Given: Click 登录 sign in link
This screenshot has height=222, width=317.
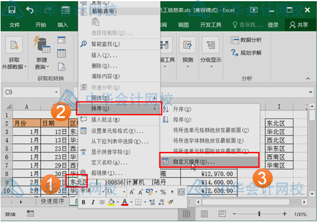Looking at the screenshot, I should click(x=273, y=25).
